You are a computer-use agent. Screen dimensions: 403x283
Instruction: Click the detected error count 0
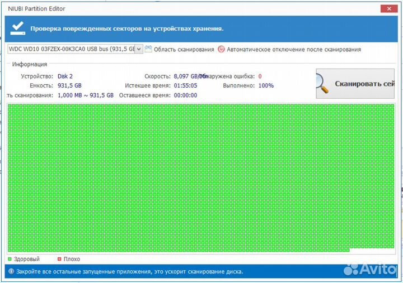point(260,76)
